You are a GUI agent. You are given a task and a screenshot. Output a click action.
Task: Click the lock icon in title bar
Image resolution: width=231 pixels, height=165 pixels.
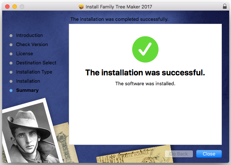click(225, 6)
